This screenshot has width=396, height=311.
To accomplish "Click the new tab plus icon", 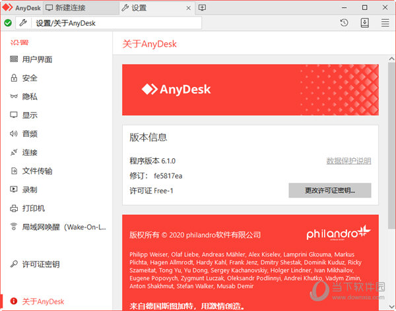I will tap(202, 8).
